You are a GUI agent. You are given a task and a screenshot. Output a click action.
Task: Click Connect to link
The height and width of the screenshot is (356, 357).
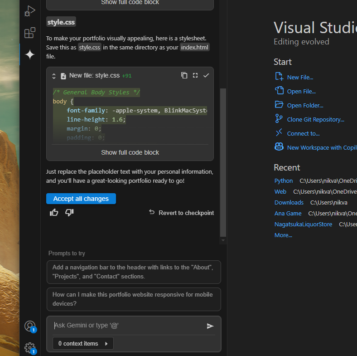pyautogui.click(x=303, y=134)
